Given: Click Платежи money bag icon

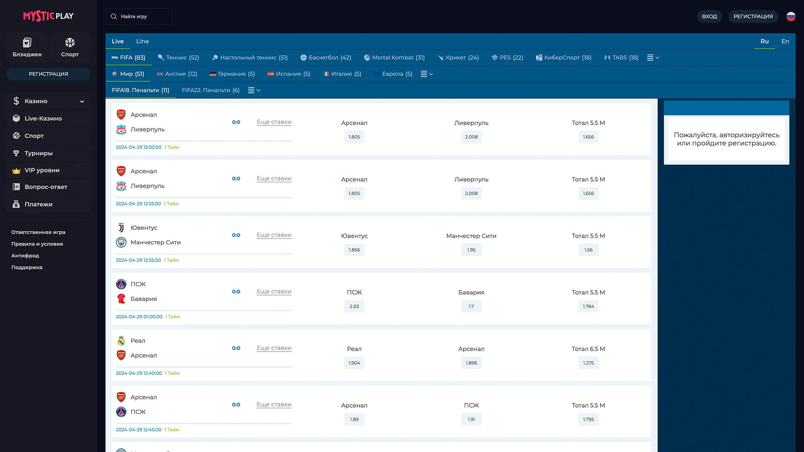Looking at the screenshot, I should tap(16, 204).
